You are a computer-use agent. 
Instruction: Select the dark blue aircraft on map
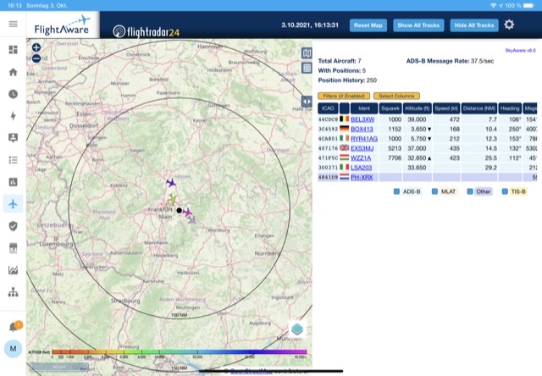171,182
